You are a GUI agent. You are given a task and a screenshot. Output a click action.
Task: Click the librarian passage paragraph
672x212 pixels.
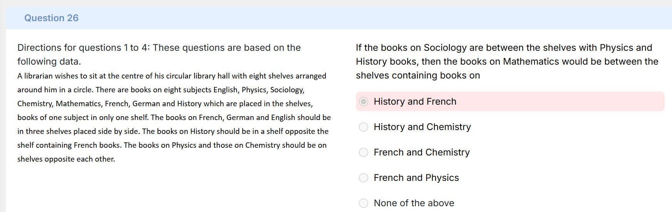(174, 117)
